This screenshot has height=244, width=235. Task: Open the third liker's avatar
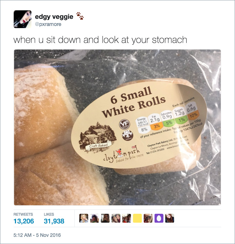pos(105,218)
